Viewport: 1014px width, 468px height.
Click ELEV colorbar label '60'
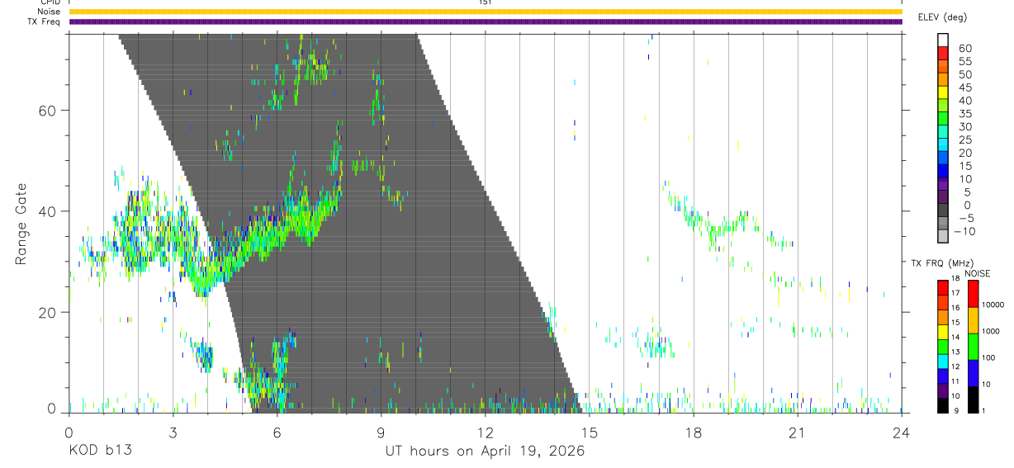pos(965,49)
